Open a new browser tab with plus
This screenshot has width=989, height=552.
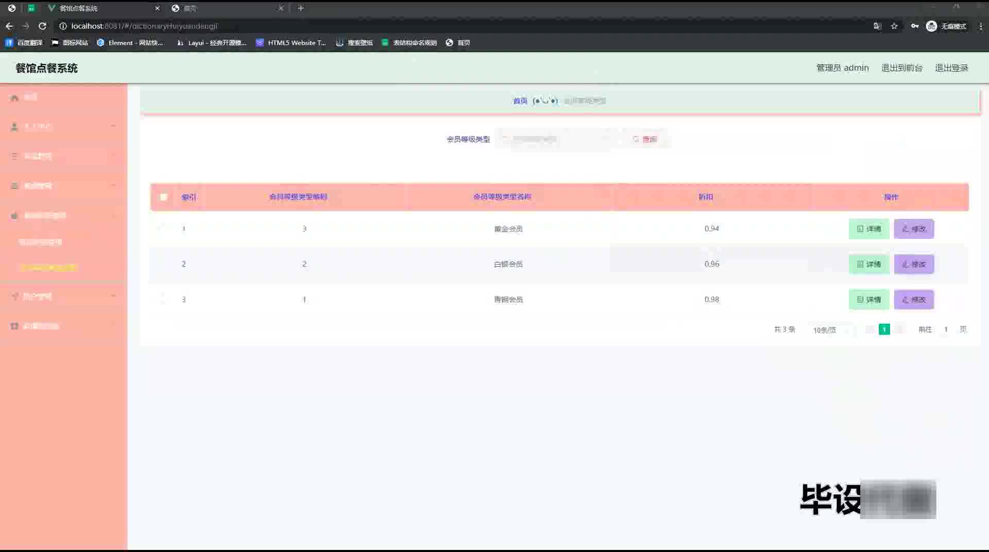click(301, 8)
